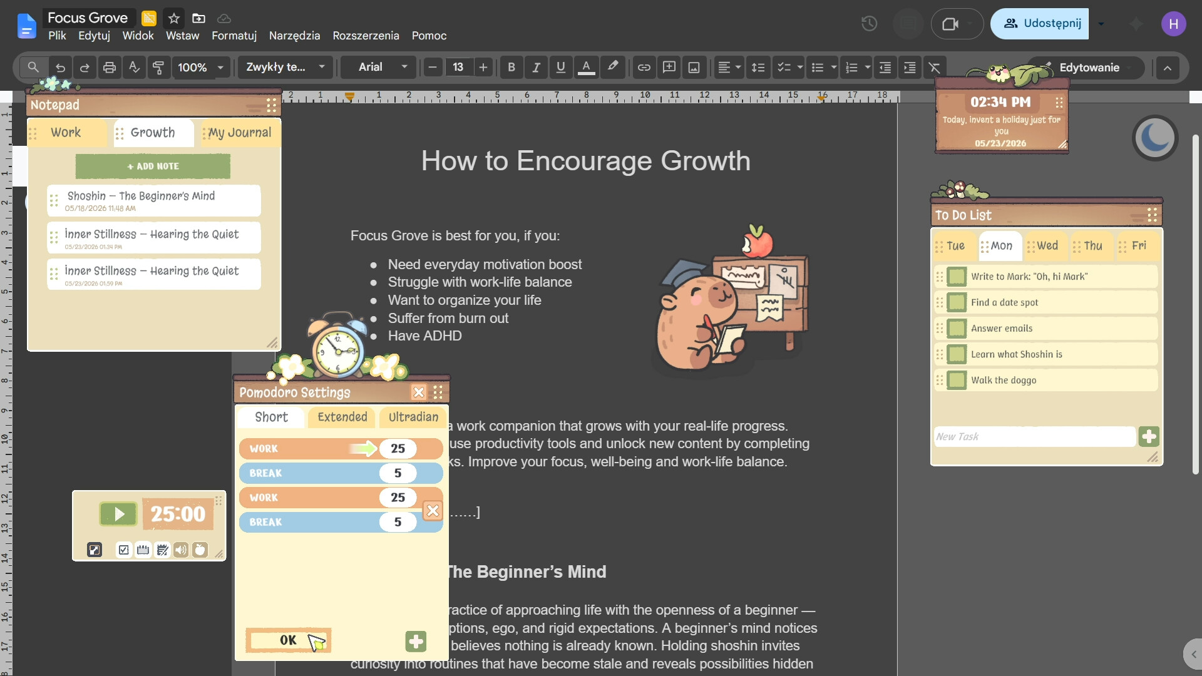
Task: Check the 'Write to Mark' task checkbox
Action: pos(956,277)
